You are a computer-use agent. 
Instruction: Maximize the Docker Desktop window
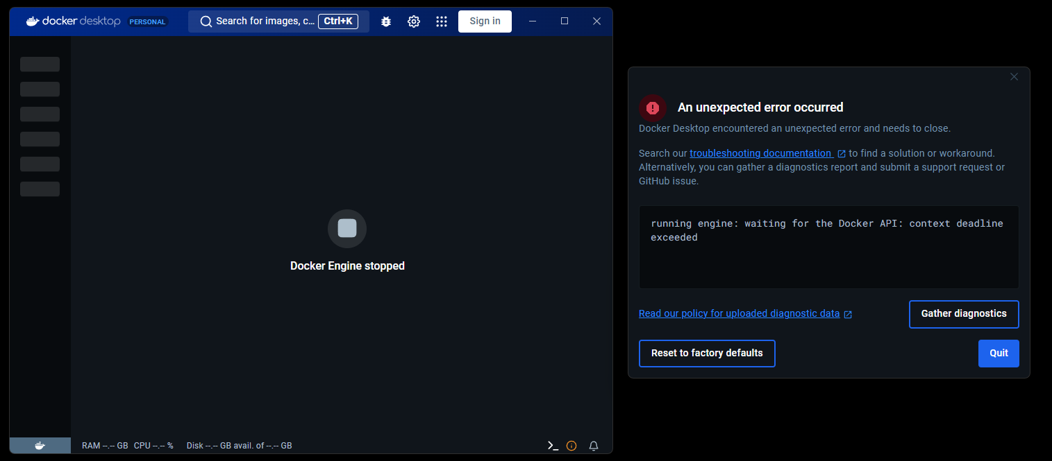(565, 21)
